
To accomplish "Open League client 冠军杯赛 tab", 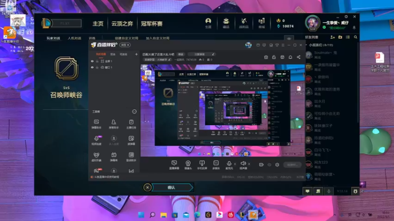I will click(152, 24).
